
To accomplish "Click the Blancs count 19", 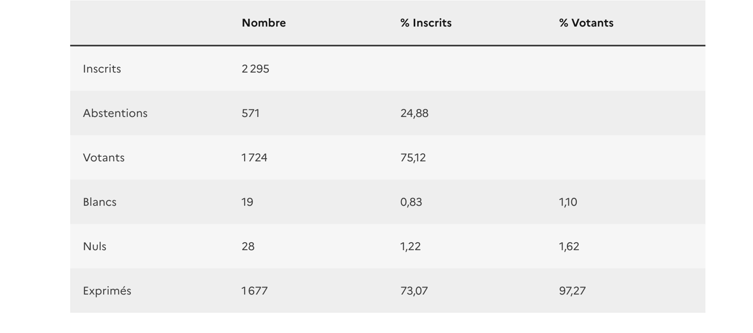I will coord(247,202).
